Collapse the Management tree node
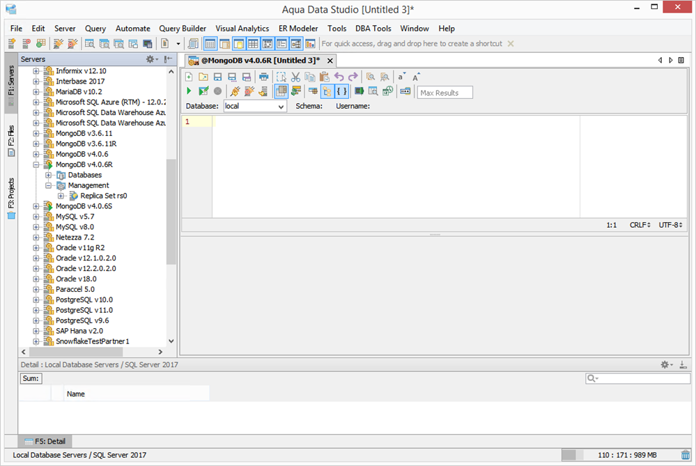Screen dimensions: 696x466 click(x=48, y=185)
